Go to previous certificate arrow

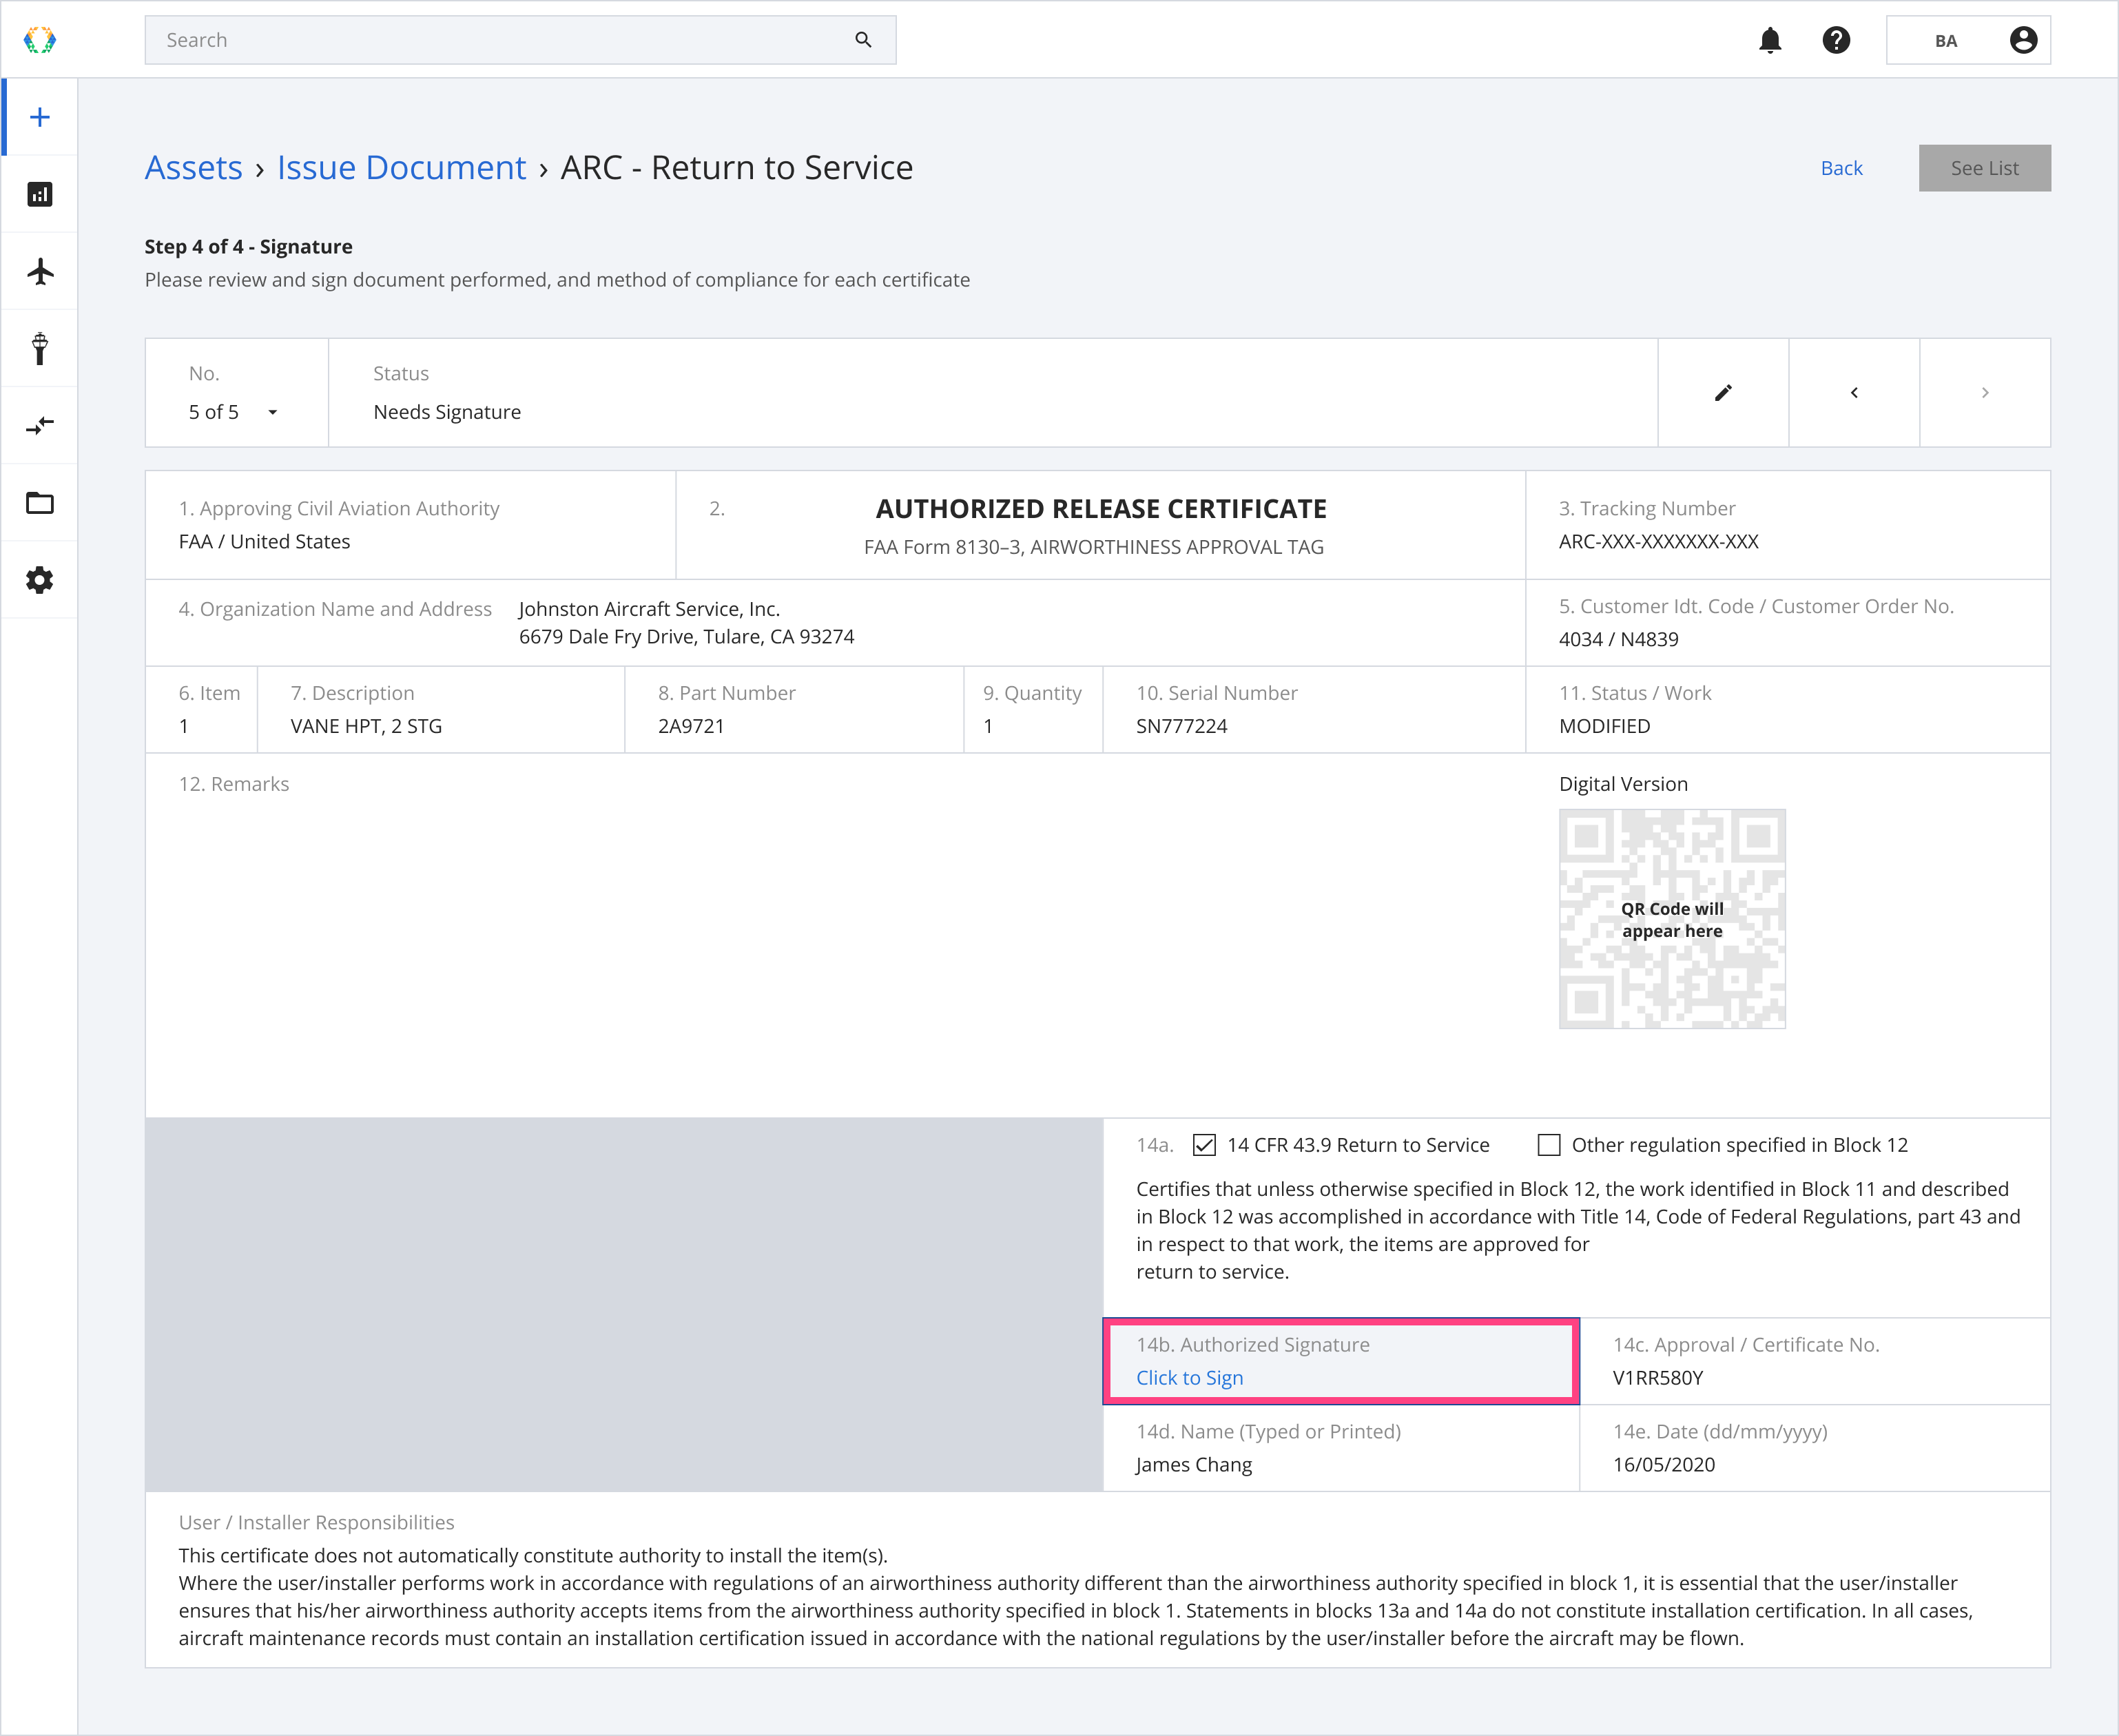1854,393
